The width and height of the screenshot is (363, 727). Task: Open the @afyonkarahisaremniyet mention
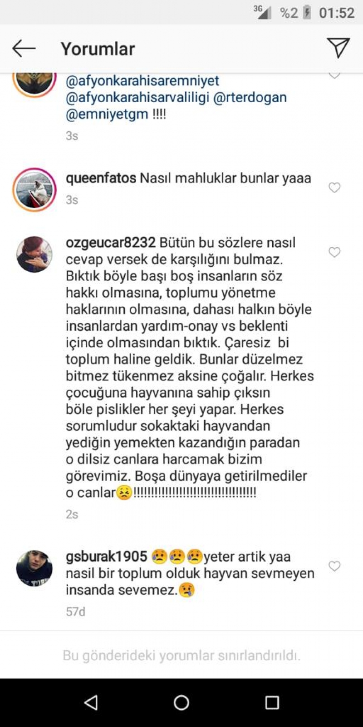click(142, 81)
